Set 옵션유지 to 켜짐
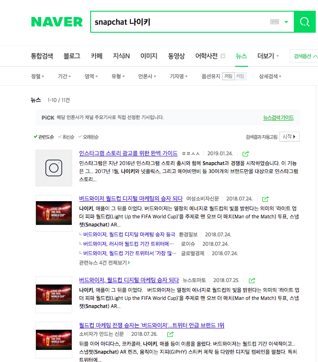This screenshot has width=318, height=362. coord(240,76)
